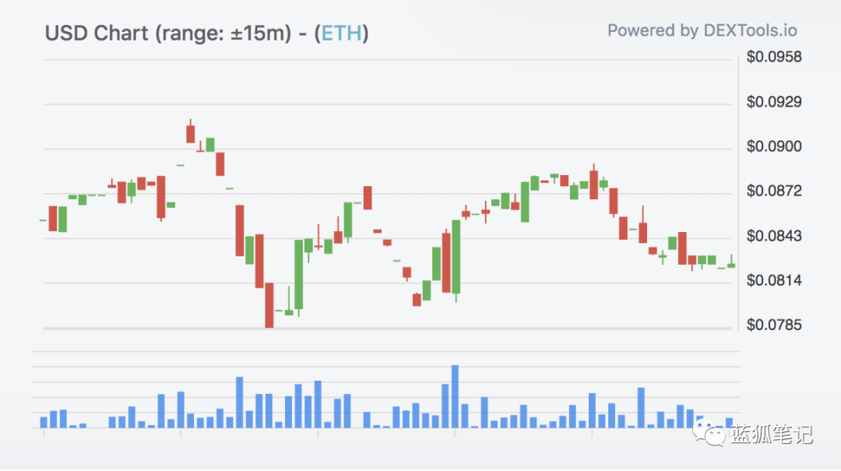
Task: Click the $0.0814 price axis label
Action: click(x=773, y=280)
